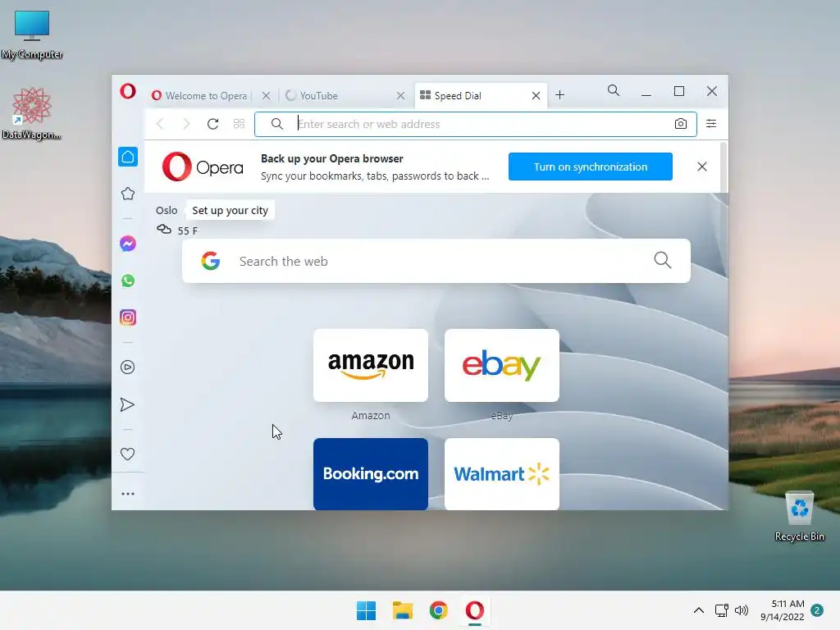Viewport: 840px width, 630px height.
Task: Click the Opera logo in the banner
Action: pyautogui.click(x=203, y=167)
